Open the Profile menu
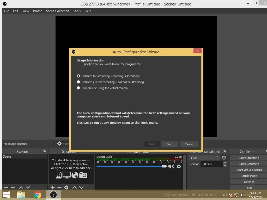This screenshot has height=200, width=267. coord(38,11)
